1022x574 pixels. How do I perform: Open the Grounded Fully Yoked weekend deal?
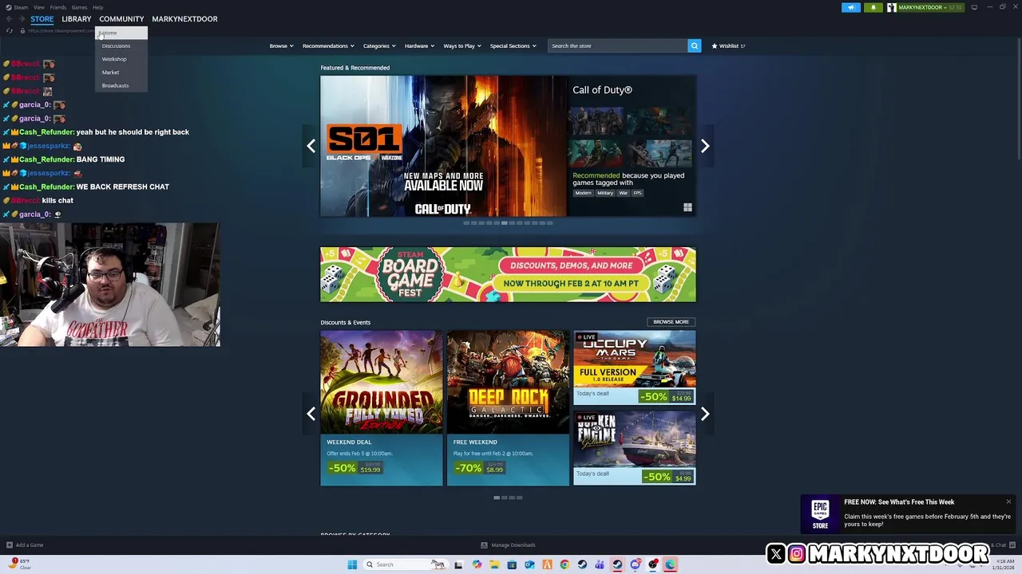[382, 407]
